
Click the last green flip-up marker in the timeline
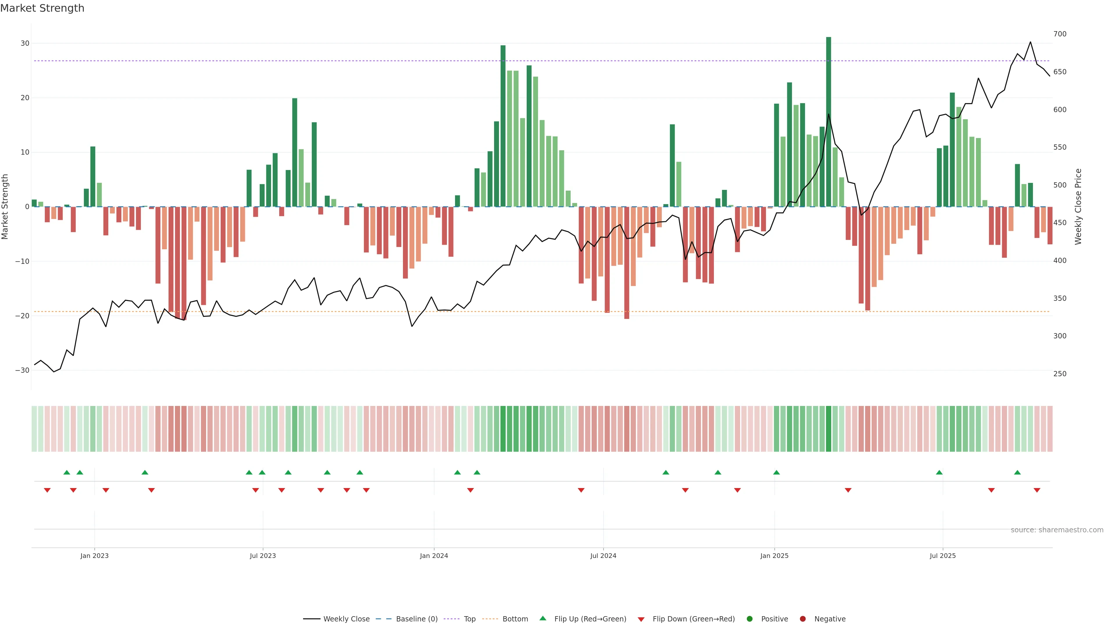click(1017, 472)
